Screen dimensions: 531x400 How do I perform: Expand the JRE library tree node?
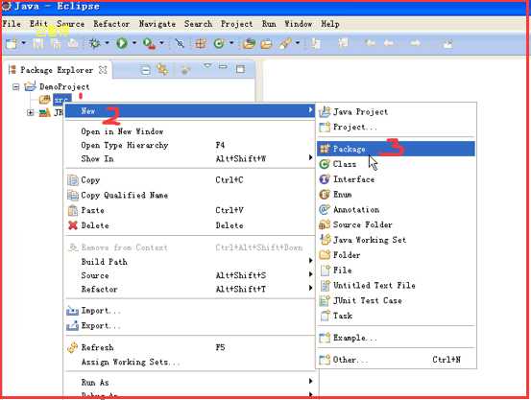point(30,112)
